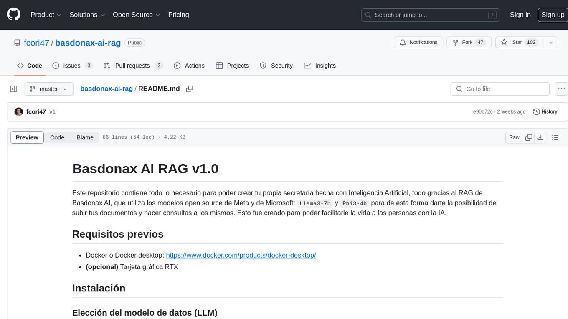
Task: Open the fcori47 owner profile link
Action: point(36,43)
